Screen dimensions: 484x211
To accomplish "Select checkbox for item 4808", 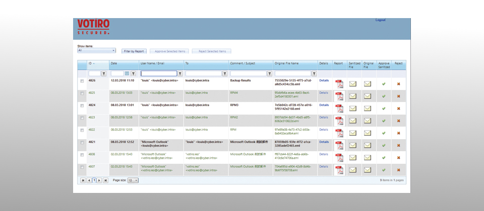I will click(82, 155).
